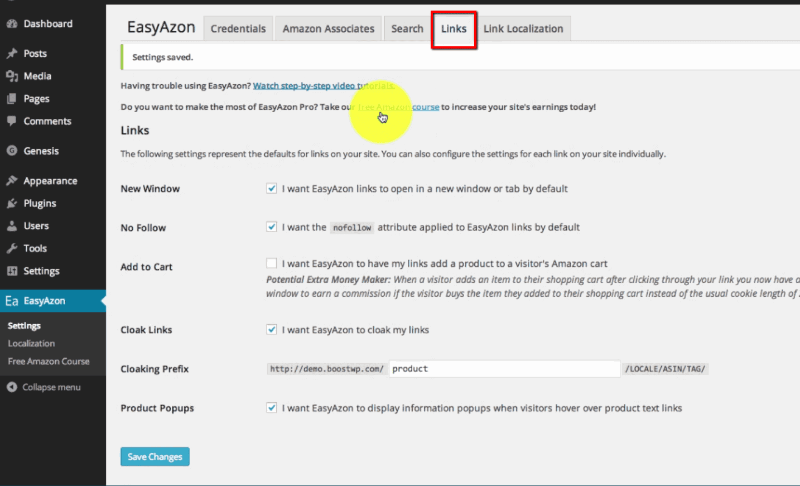Click the 'Add to Cart' setting label

click(x=146, y=267)
